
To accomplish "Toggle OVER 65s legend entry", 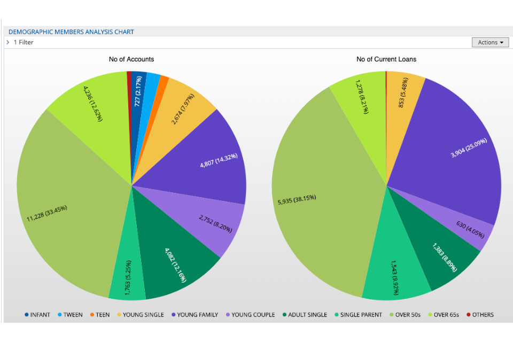I will (442, 315).
